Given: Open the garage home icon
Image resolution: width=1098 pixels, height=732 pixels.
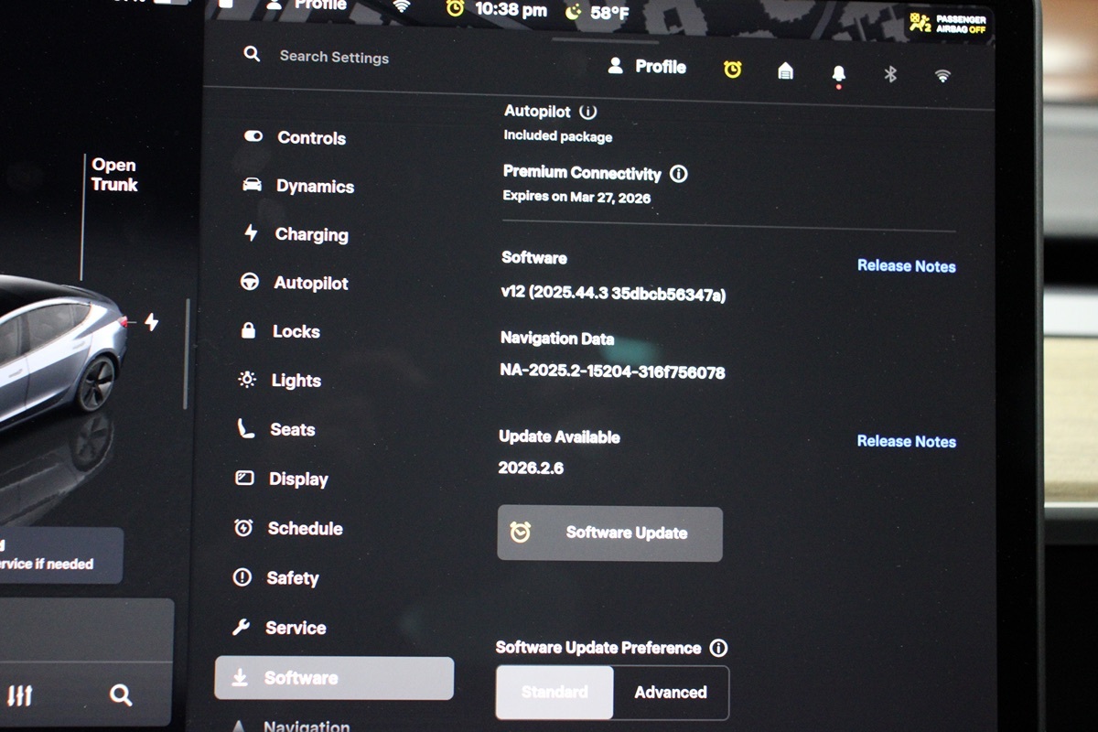Looking at the screenshot, I should [x=785, y=71].
